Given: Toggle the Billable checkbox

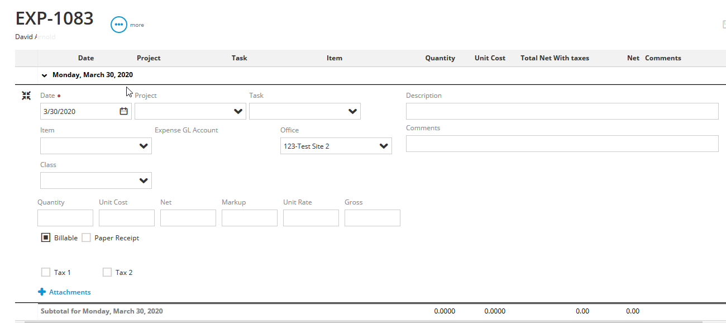Looking at the screenshot, I should [x=46, y=237].
